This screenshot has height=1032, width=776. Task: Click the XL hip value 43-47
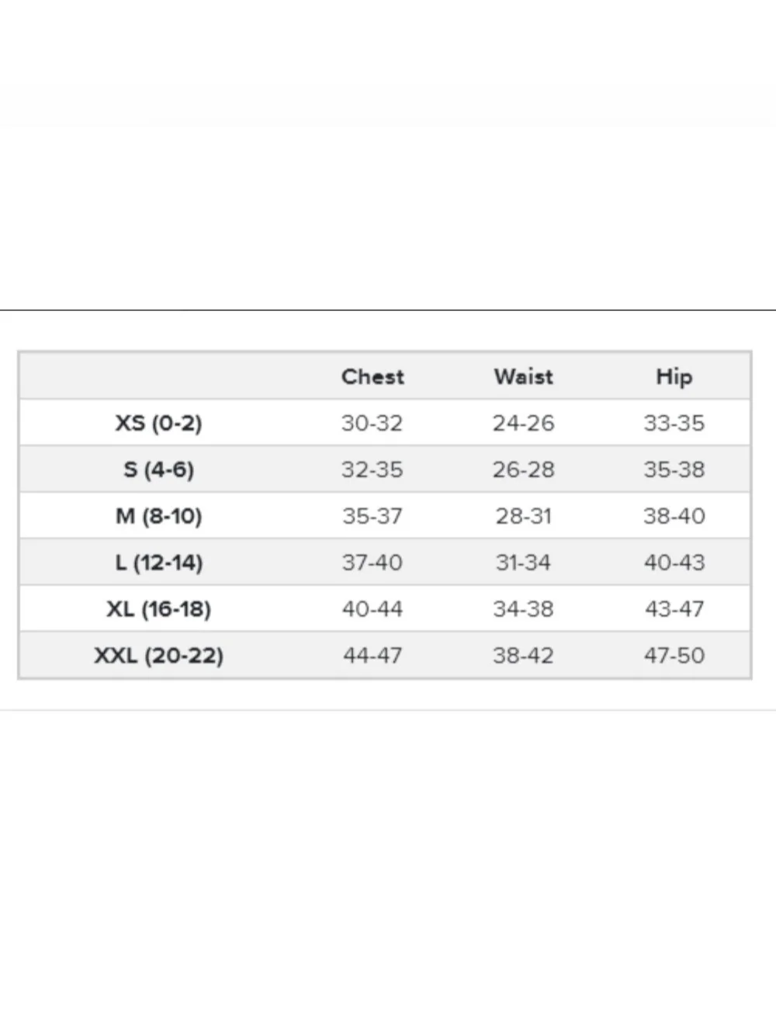coord(674,609)
